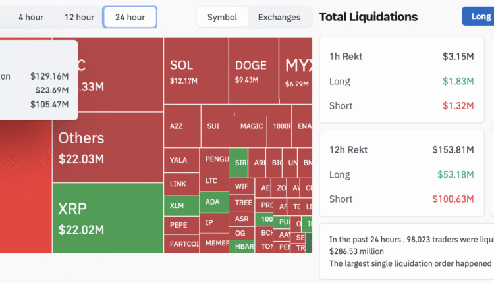Click the SOL $12.17M heatmap tile
This screenshot has height=283, width=494.
click(x=196, y=70)
